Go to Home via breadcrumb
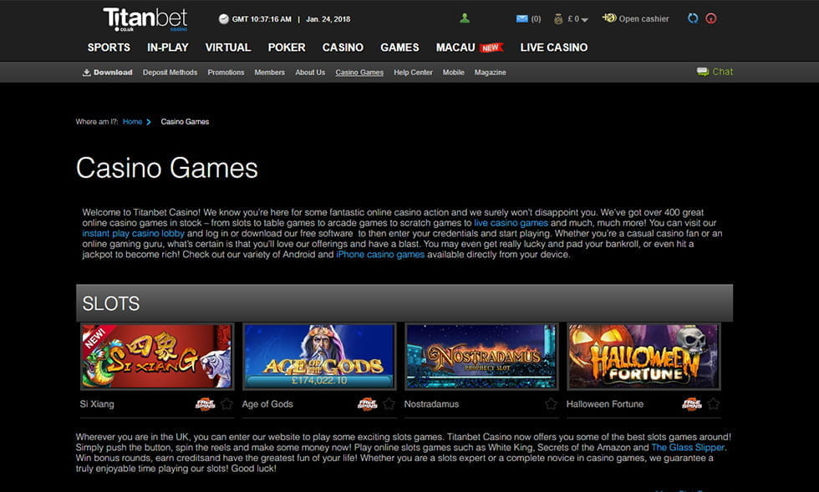 click(x=132, y=122)
